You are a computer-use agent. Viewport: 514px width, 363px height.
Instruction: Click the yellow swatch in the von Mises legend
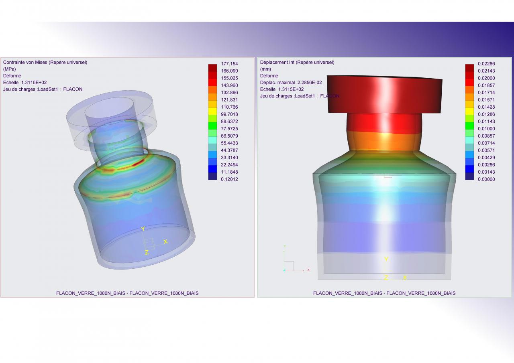tap(212, 111)
